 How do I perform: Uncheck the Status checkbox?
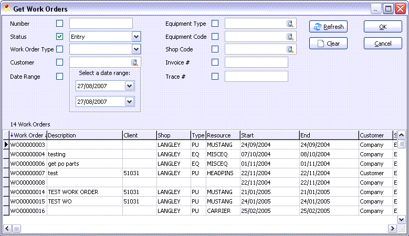point(59,37)
